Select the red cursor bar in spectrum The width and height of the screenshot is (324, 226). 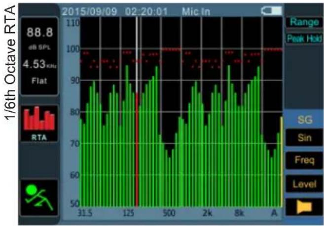tap(137, 149)
